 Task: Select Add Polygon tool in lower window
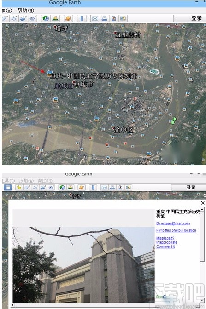(x=27, y=188)
